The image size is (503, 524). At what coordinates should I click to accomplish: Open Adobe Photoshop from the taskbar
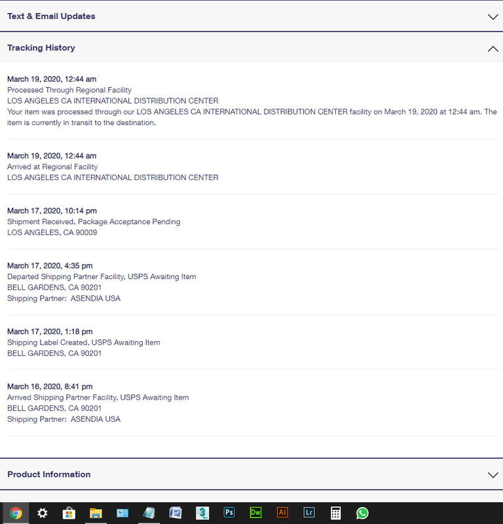pos(229,512)
